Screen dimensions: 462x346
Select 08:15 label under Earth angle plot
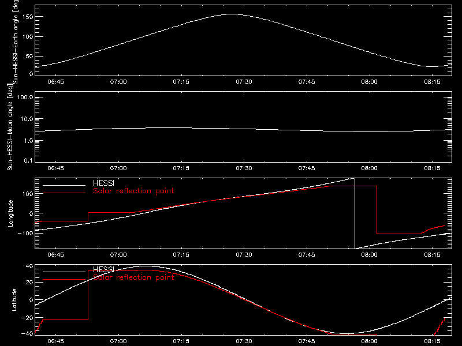point(432,82)
